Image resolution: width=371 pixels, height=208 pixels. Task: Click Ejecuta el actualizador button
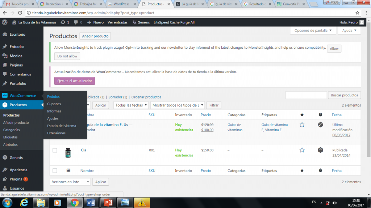coord(75,81)
